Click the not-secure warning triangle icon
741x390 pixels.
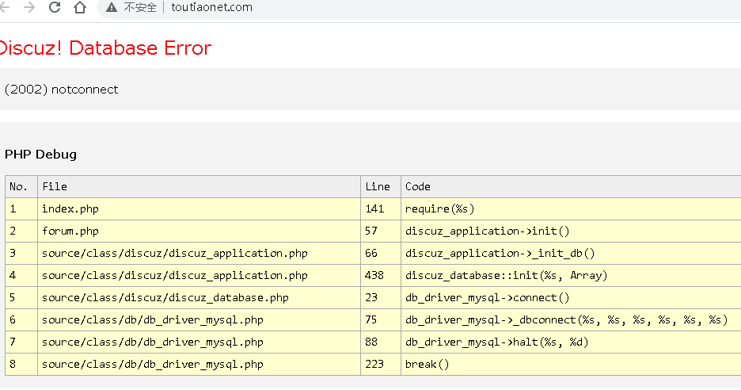coord(112,8)
